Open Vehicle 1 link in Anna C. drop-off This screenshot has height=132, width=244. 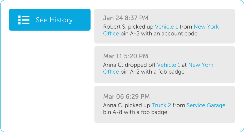[168, 65]
